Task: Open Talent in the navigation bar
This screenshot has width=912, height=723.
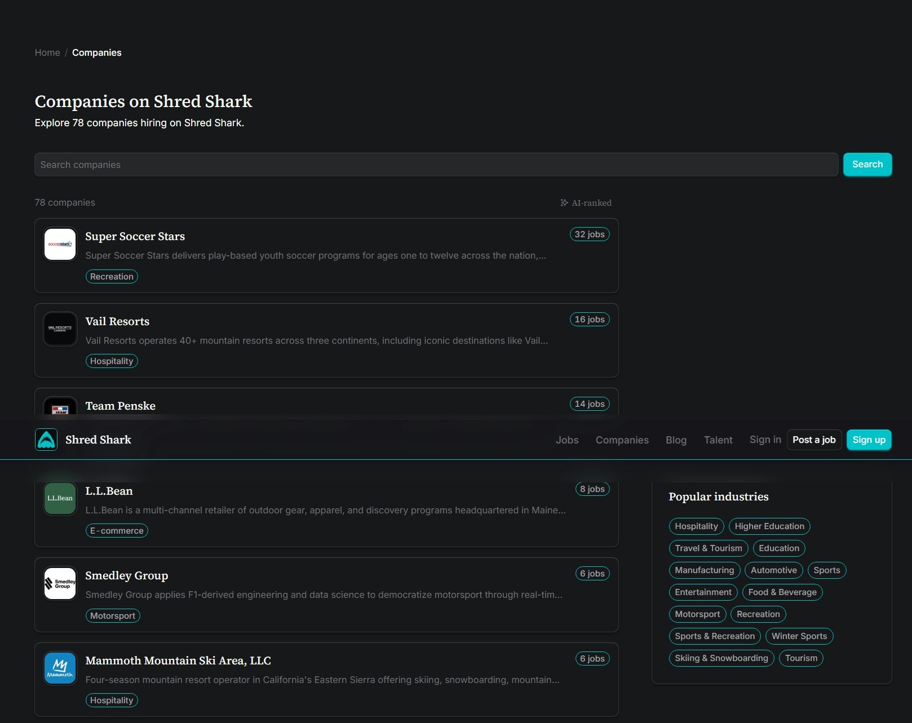Action: pyautogui.click(x=718, y=440)
